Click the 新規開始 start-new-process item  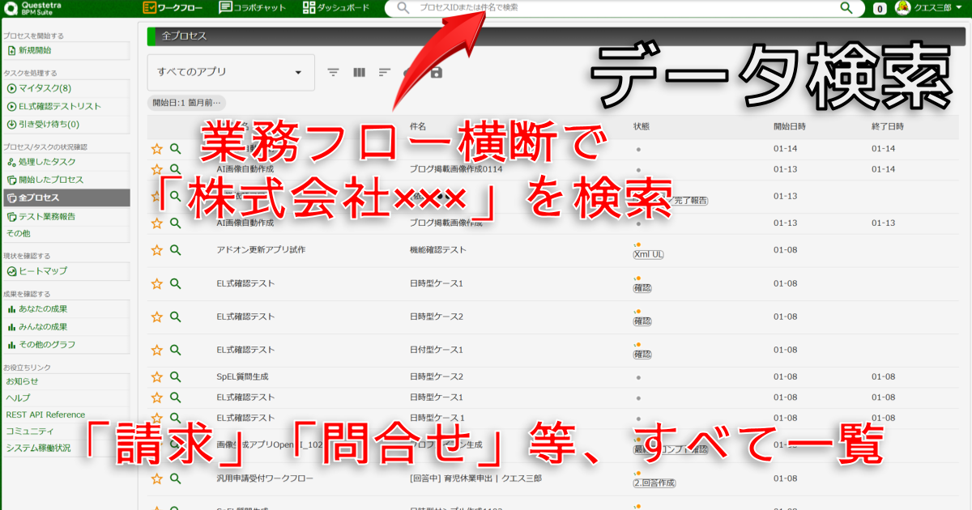click(x=66, y=50)
